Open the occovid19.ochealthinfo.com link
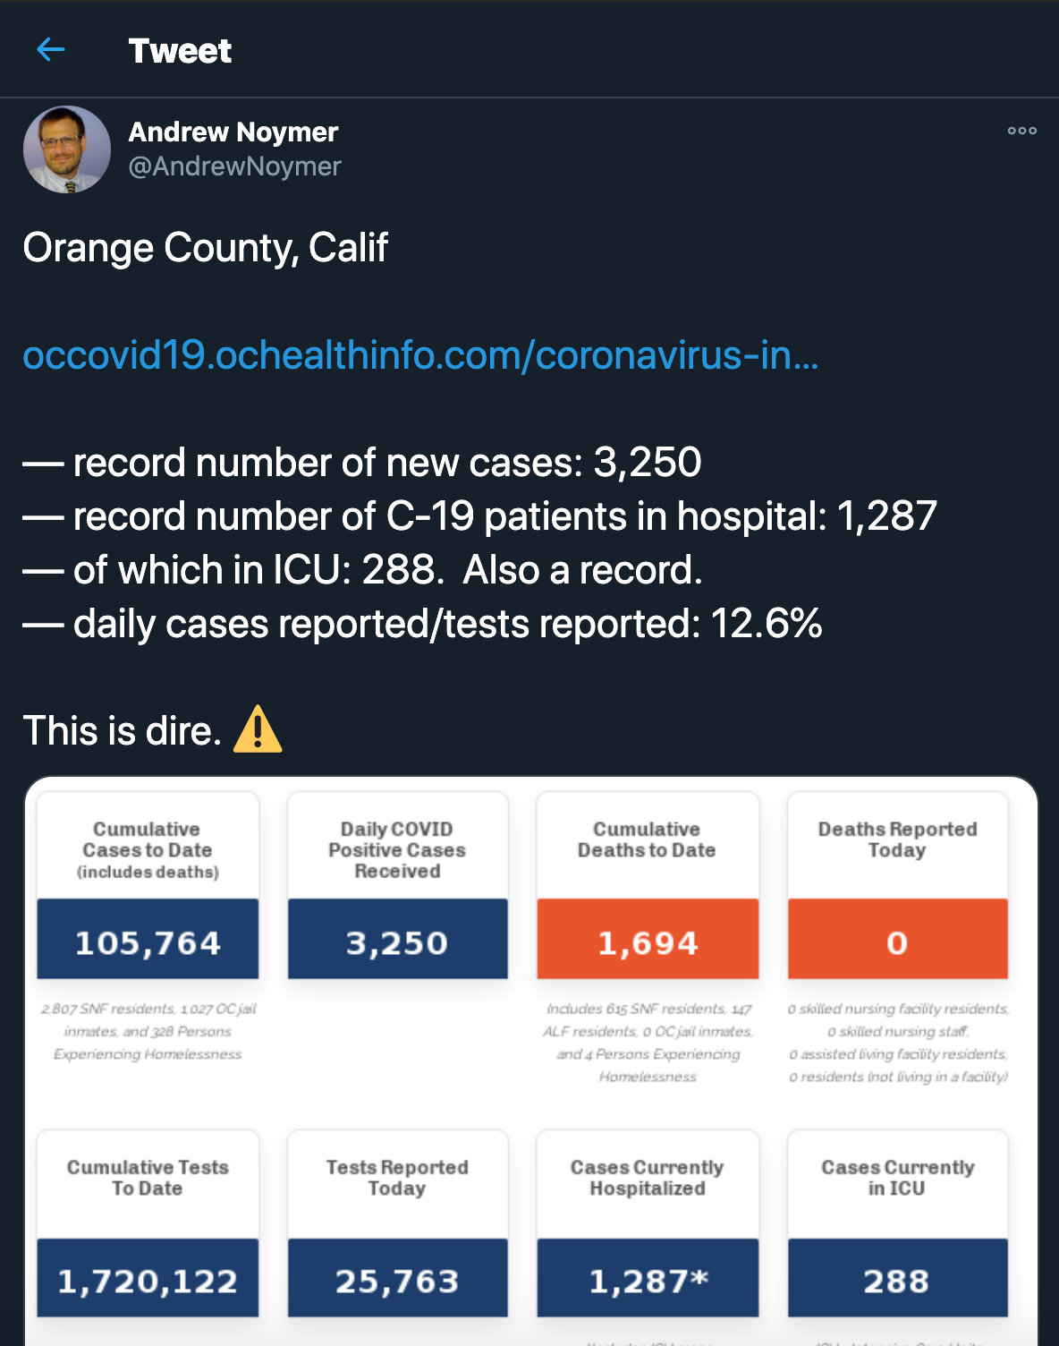 (420, 355)
